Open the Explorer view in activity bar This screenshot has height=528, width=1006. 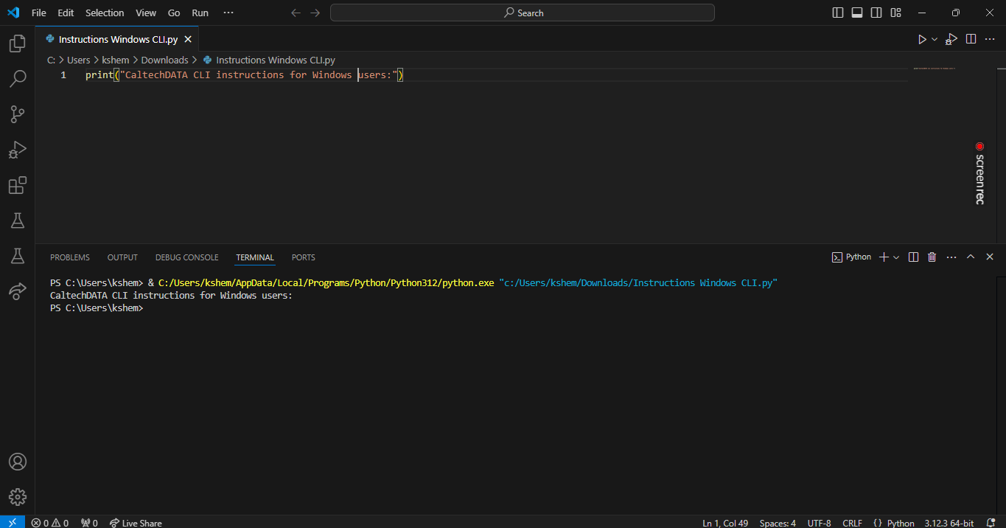[x=17, y=44]
